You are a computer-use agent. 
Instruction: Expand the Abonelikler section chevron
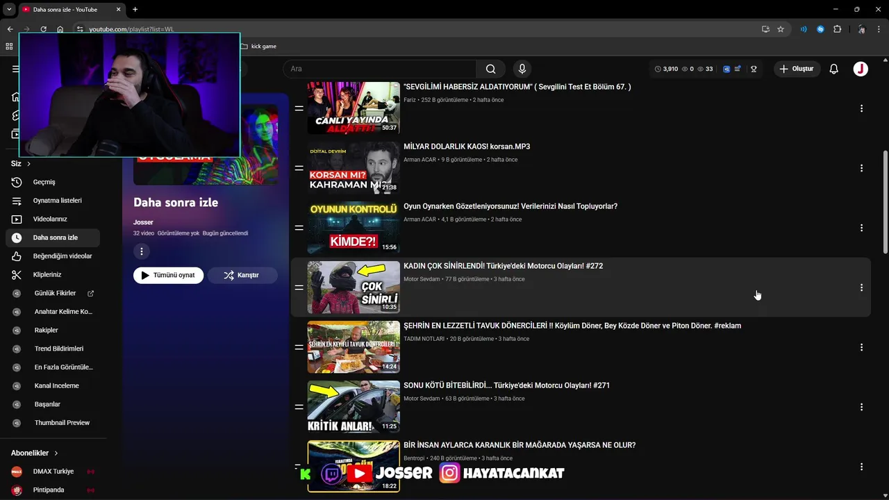[56, 453]
